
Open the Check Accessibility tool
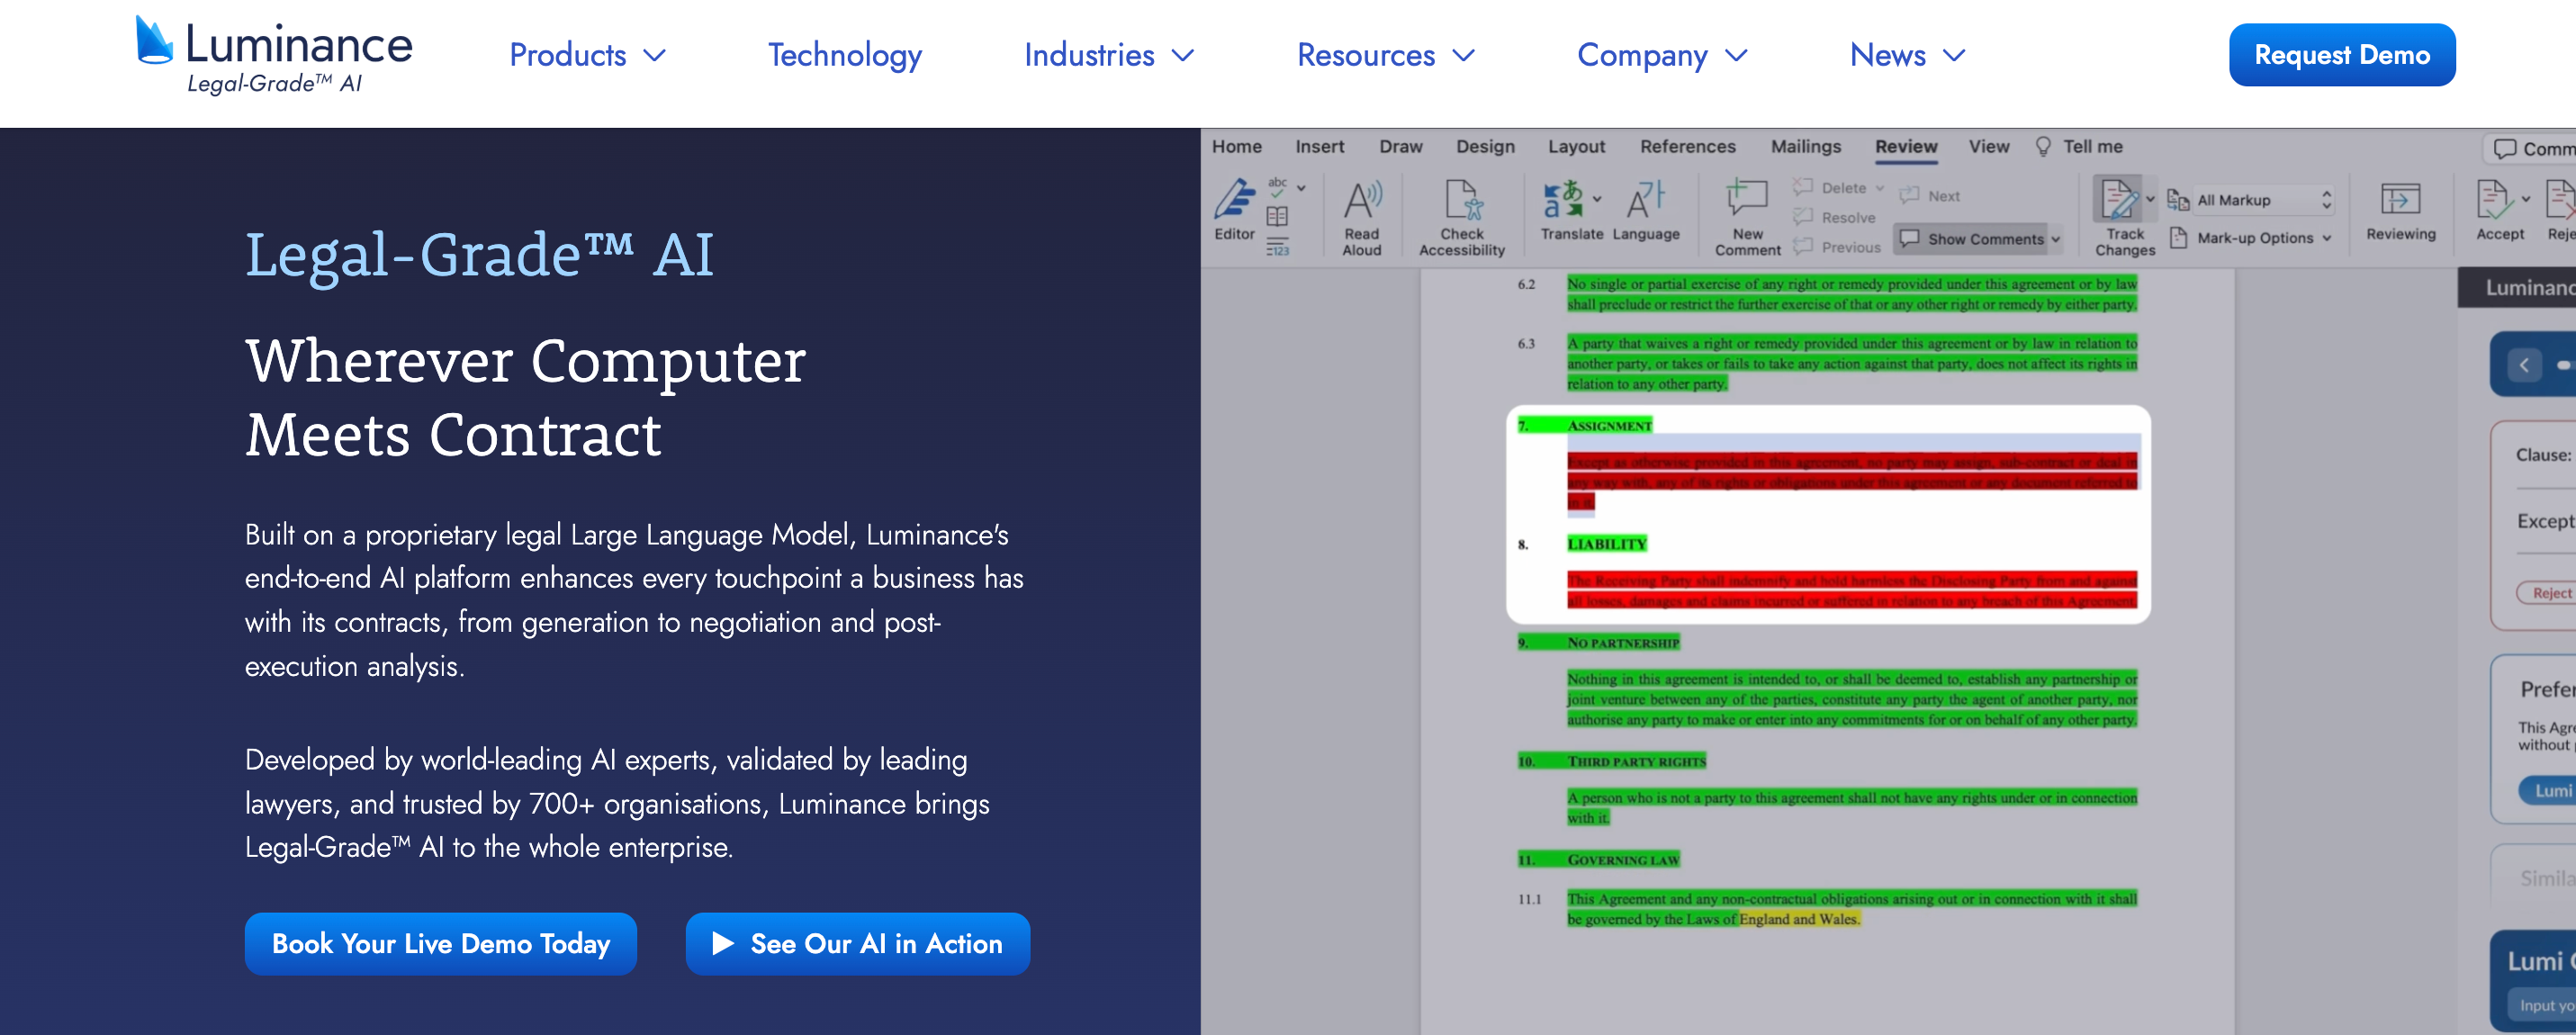coord(1462,201)
